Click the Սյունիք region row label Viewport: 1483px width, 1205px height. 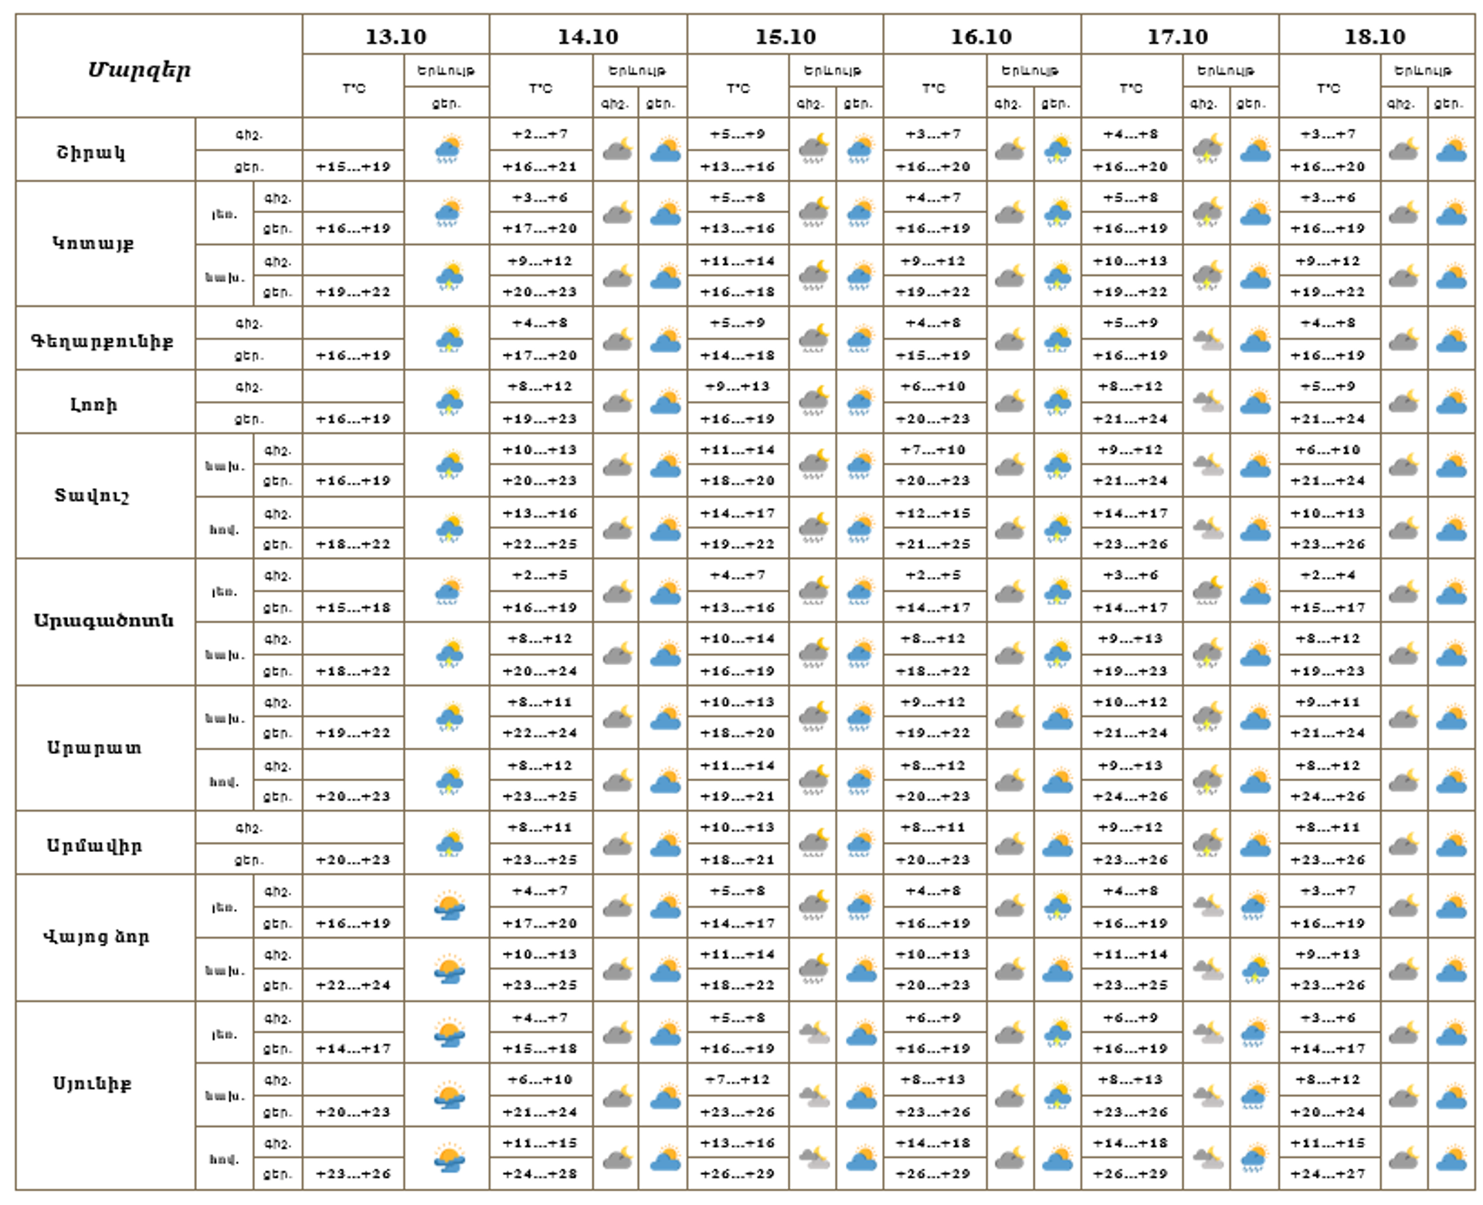point(92,1083)
